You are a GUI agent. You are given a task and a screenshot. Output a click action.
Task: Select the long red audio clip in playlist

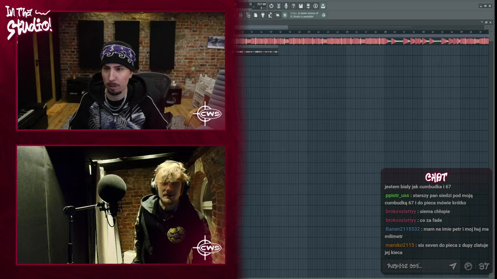[363, 41]
